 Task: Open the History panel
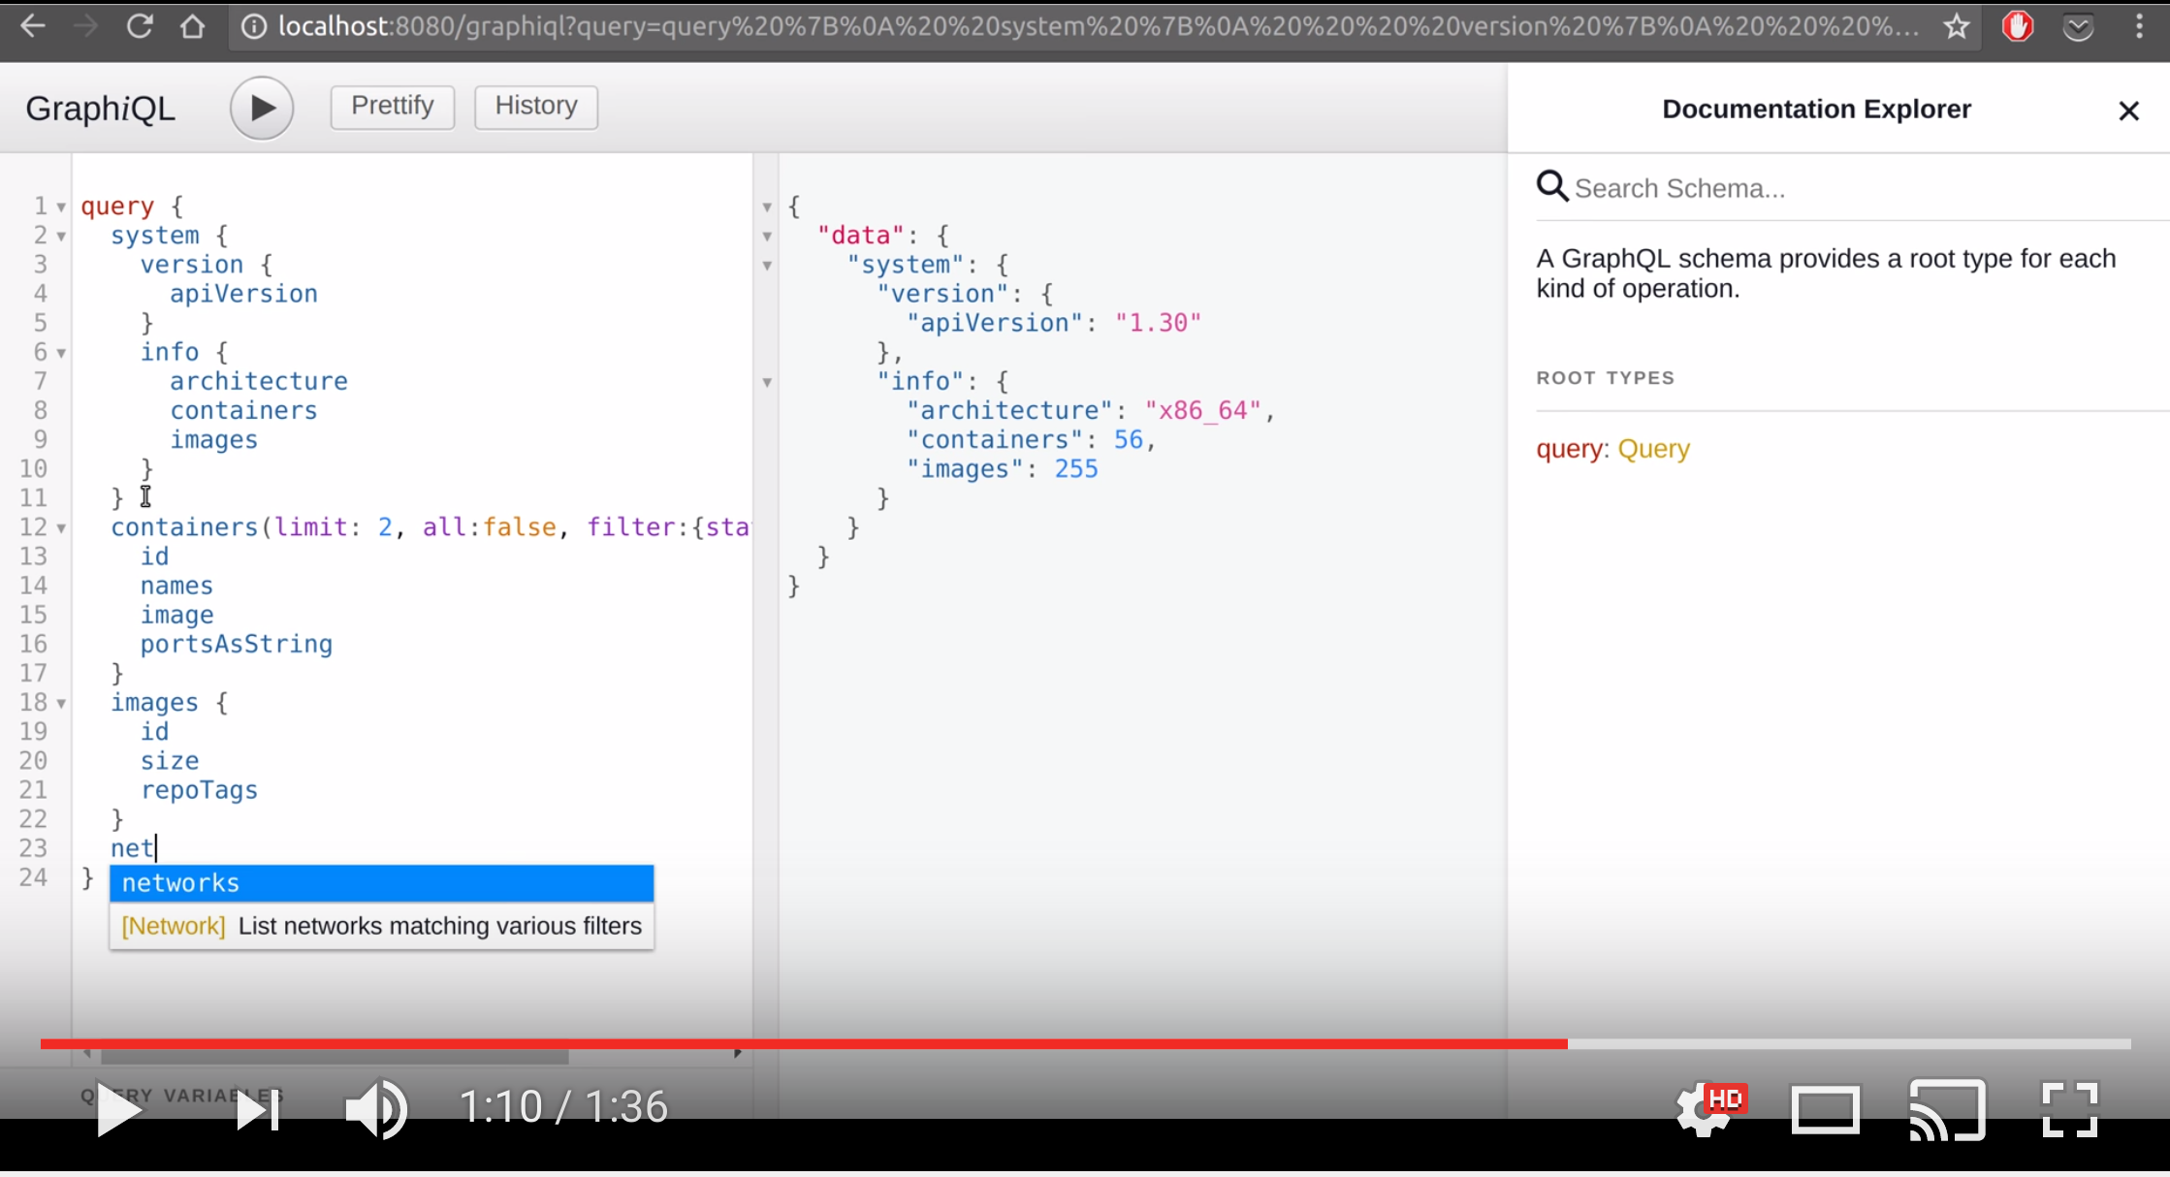535,106
